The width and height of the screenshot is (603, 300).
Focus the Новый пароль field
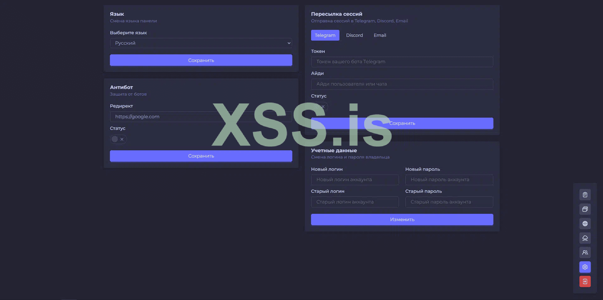tap(449, 180)
